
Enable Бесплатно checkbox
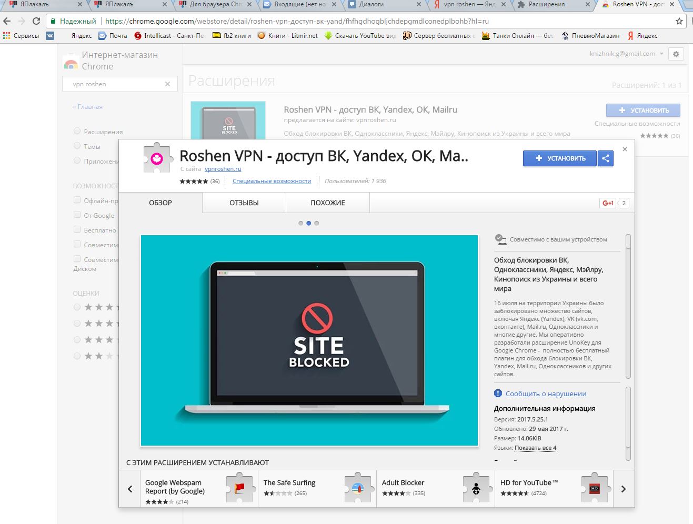point(77,229)
